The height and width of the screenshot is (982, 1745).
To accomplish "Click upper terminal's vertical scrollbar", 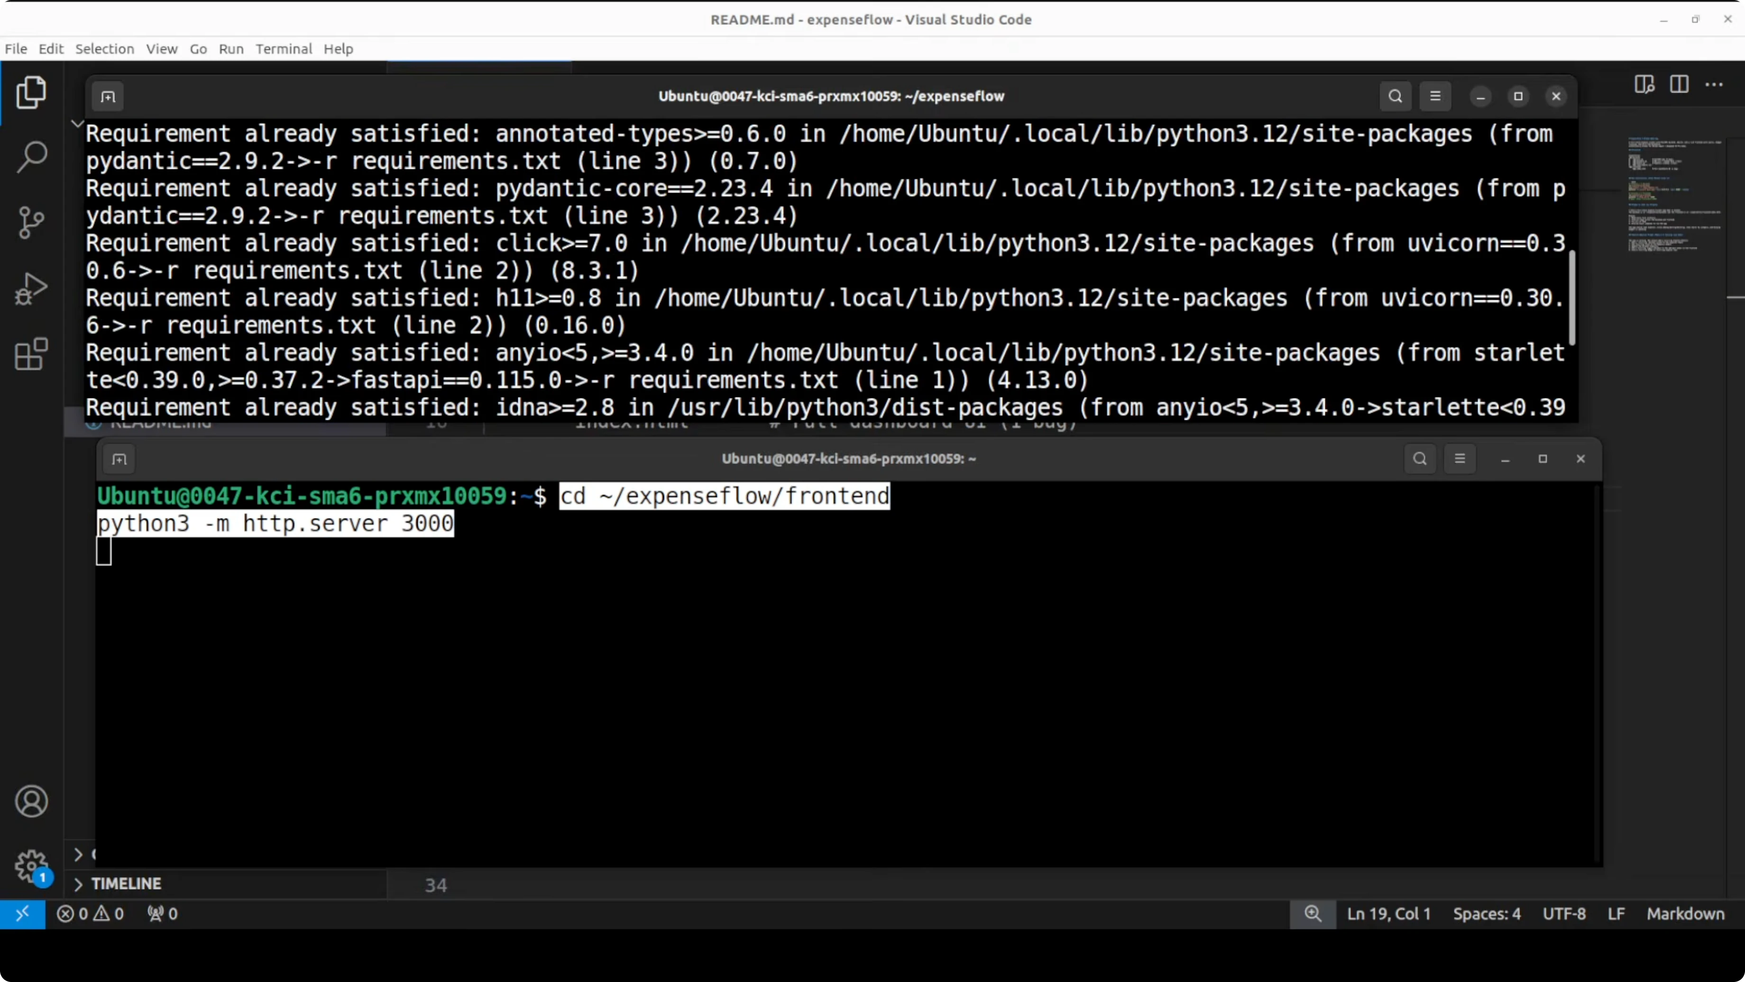I will (1571, 298).
